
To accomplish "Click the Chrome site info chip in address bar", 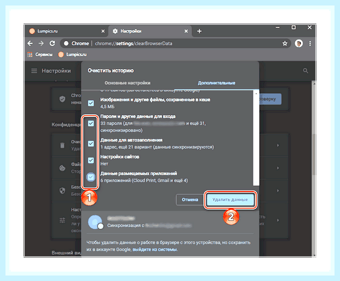I will click(x=76, y=43).
